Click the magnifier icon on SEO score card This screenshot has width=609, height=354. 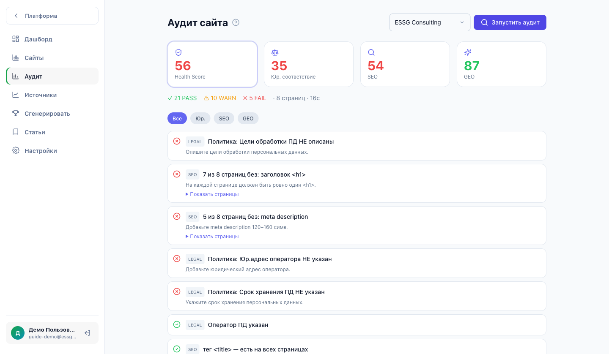(371, 52)
